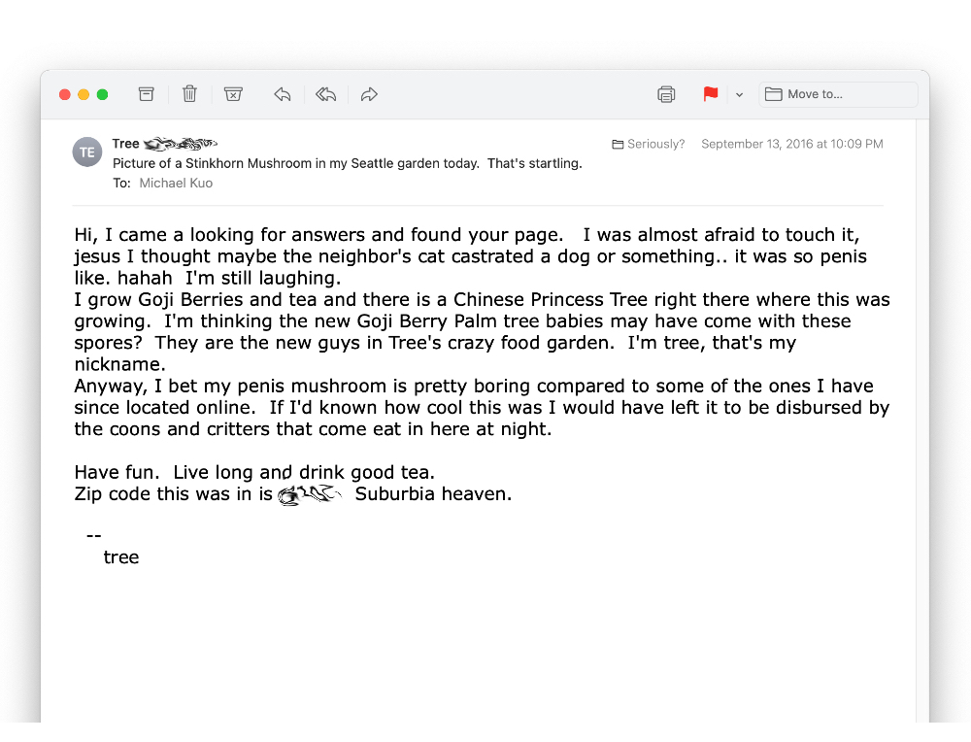Toggle the red flag on this message
This screenshot has width=971, height=742.
pos(711,94)
